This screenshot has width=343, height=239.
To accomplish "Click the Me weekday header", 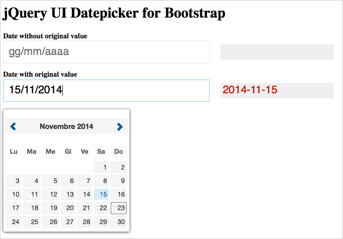I will click(x=50, y=152).
